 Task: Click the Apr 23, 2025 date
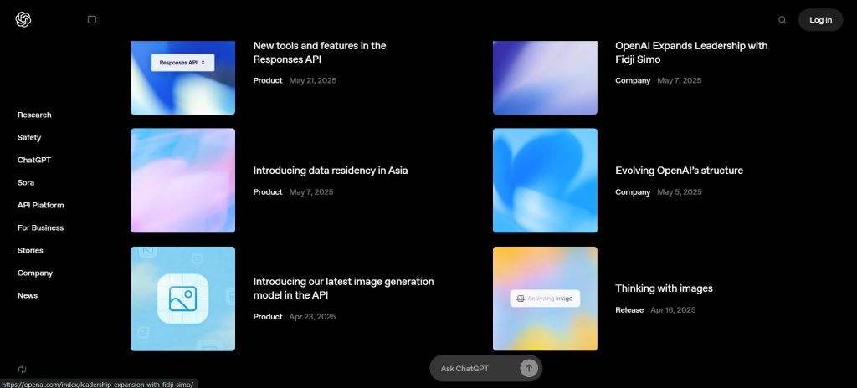pos(313,317)
